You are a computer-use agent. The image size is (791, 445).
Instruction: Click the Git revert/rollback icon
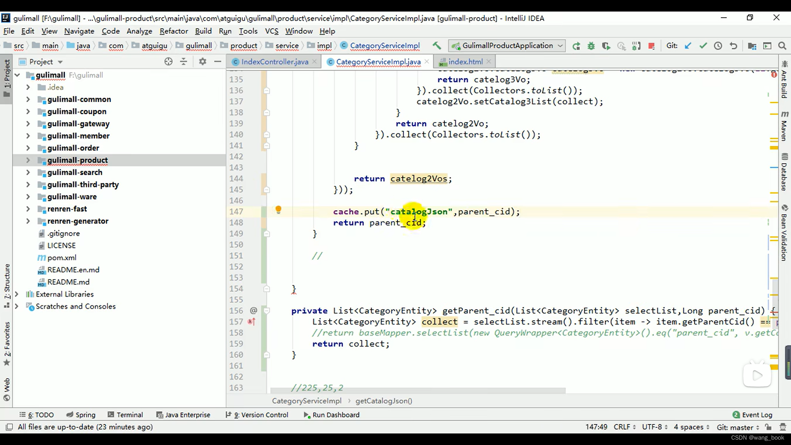(733, 46)
